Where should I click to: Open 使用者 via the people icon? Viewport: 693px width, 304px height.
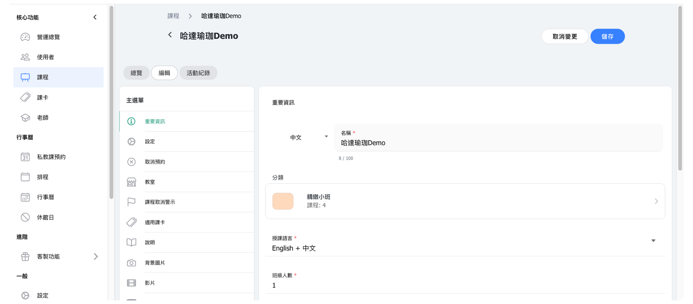[25, 57]
